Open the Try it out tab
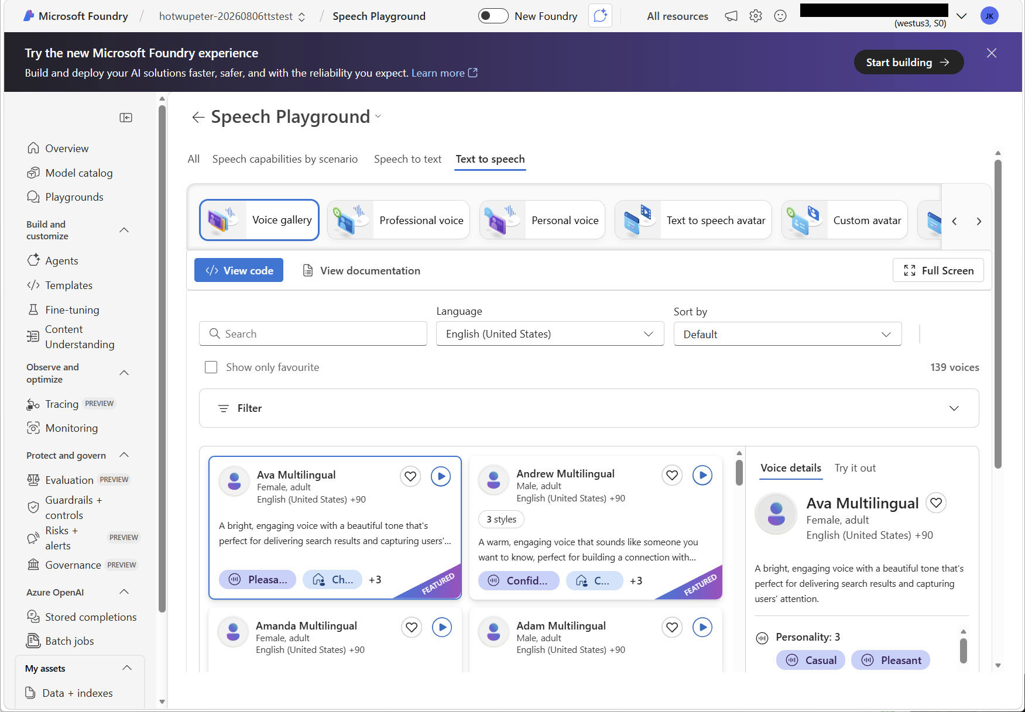1025x712 pixels. [x=855, y=468]
